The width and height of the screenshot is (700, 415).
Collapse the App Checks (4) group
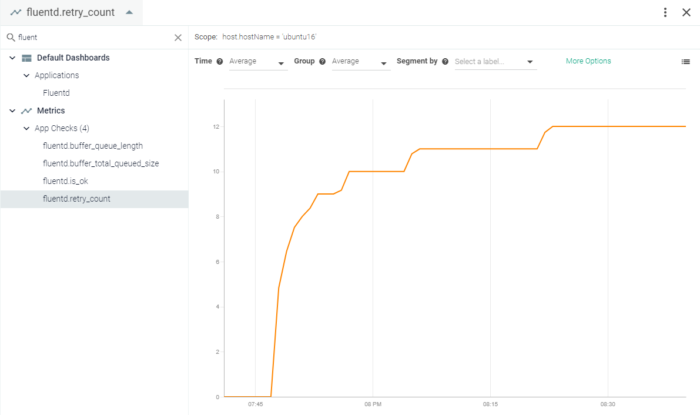26,128
